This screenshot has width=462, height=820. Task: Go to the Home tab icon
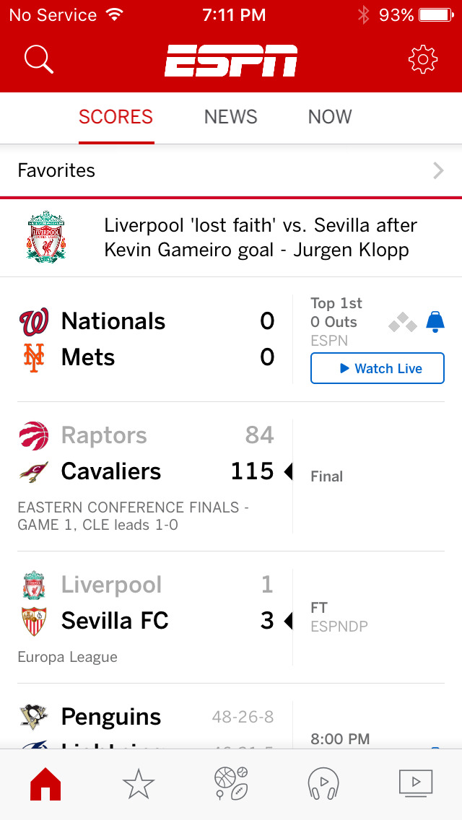point(45,784)
